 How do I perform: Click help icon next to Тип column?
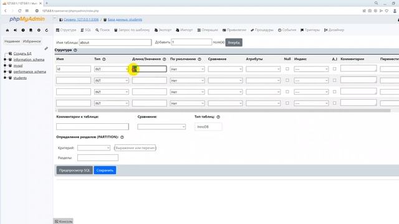point(104,59)
